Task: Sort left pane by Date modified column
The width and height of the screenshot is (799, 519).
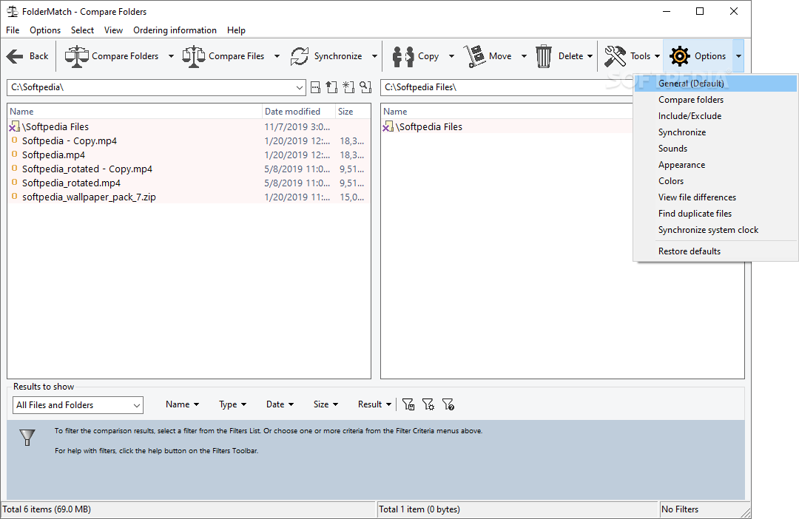Action: 298,112
